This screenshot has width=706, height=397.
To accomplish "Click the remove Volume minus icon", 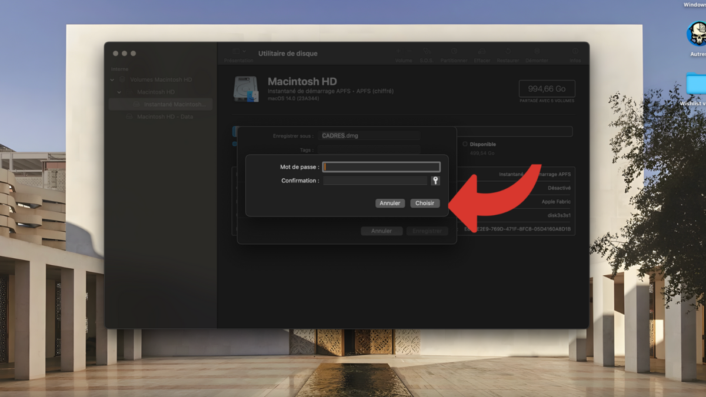I will [x=409, y=52].
